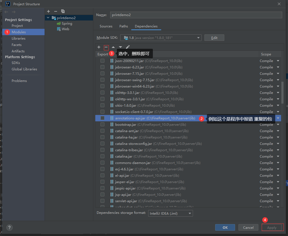Click the jar icon for jsp-api.jar
Viewport: 288px width, 236px height.
point(112,194)
